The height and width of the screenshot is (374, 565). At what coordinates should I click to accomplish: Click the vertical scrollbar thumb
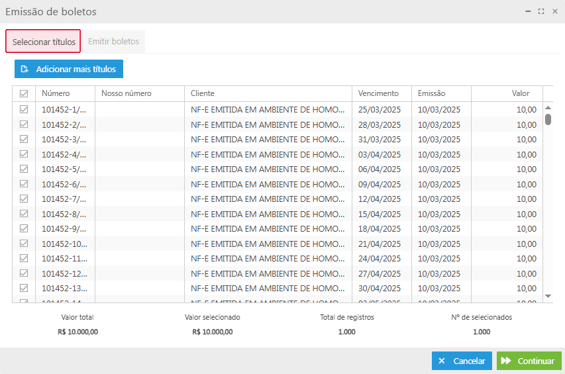[548, 119]
